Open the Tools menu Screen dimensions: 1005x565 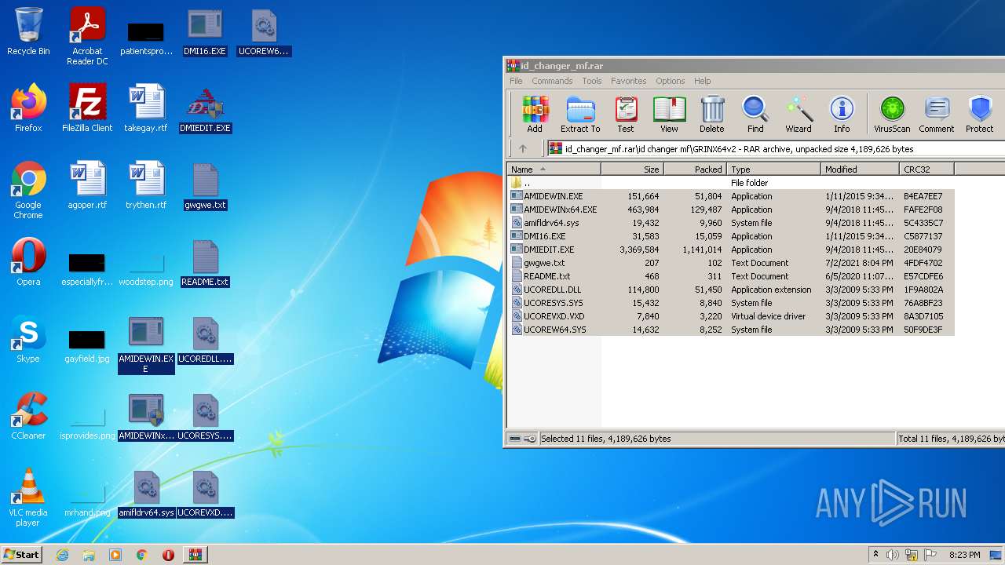[592, 81]
